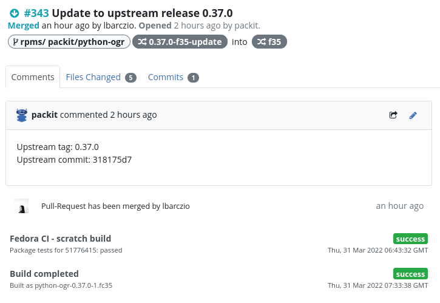Open the Files Changed tab

pyautogui.click(x=93, y=77)
